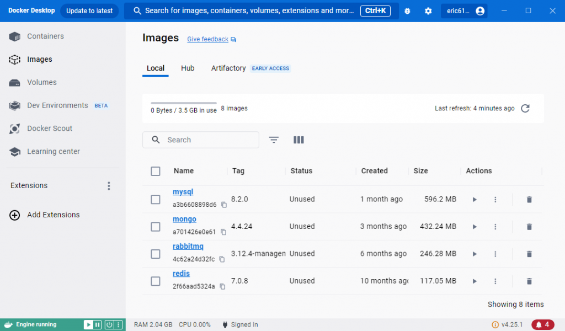Delete the redis image
The width and height of the screenshot is (565, 331).
[x=529, y=281]
